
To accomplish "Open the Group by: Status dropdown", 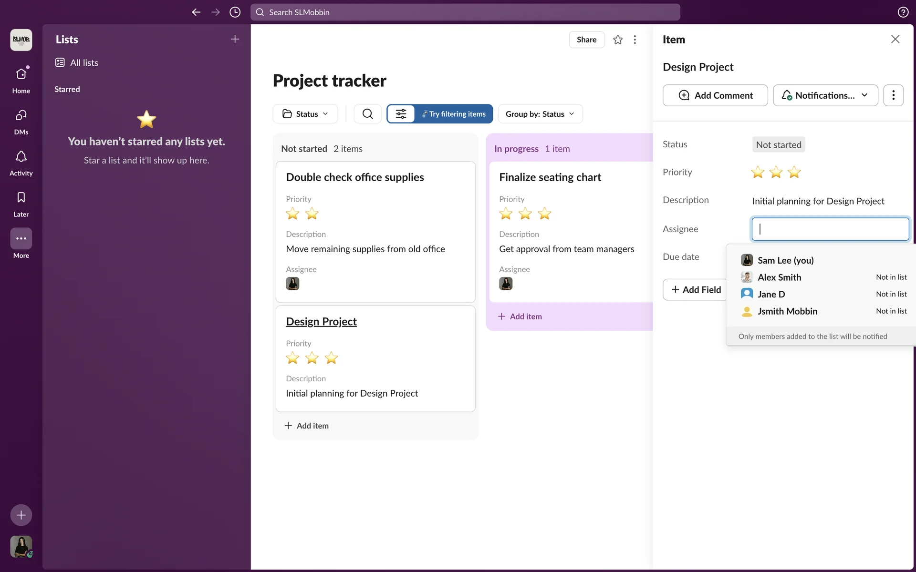I will 540,114.
